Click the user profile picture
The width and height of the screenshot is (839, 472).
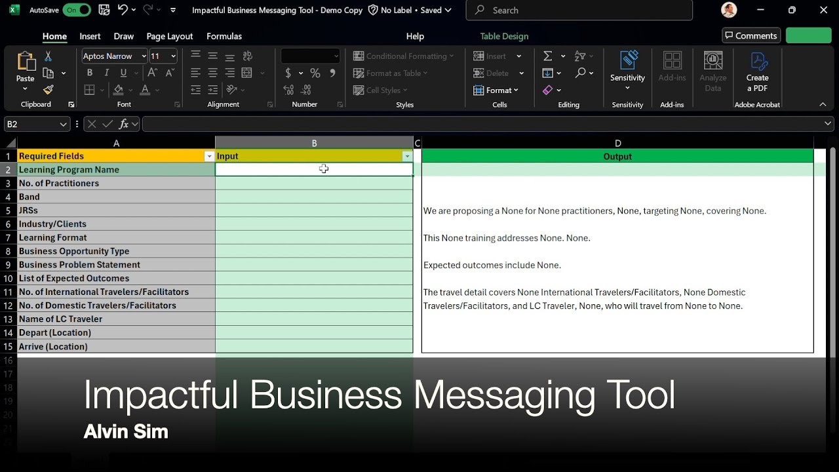tap(729, 10)
